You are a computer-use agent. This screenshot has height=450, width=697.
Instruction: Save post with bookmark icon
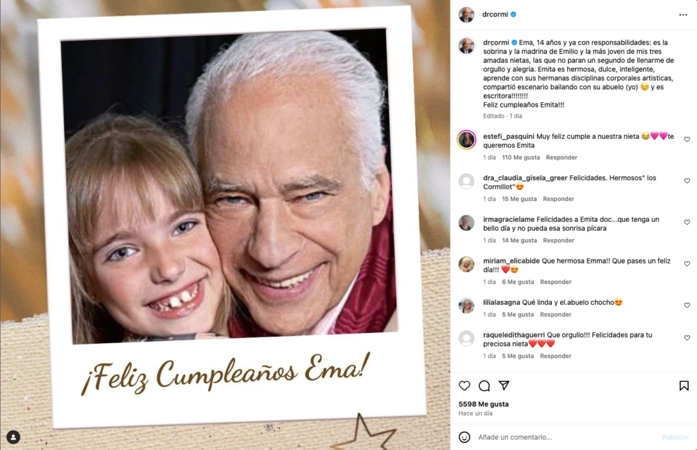click(684, 385)
